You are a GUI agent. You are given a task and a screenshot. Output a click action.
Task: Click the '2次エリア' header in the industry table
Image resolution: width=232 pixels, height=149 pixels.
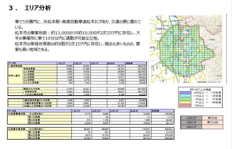(x=96, y=111)
